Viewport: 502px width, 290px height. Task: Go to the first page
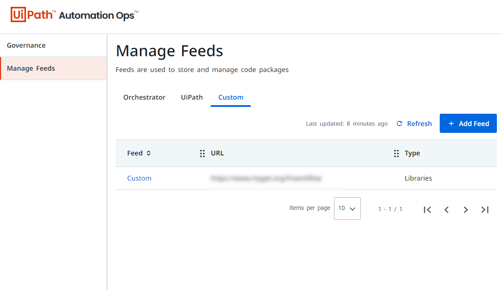pyautogui.click(x=427, y=210)
